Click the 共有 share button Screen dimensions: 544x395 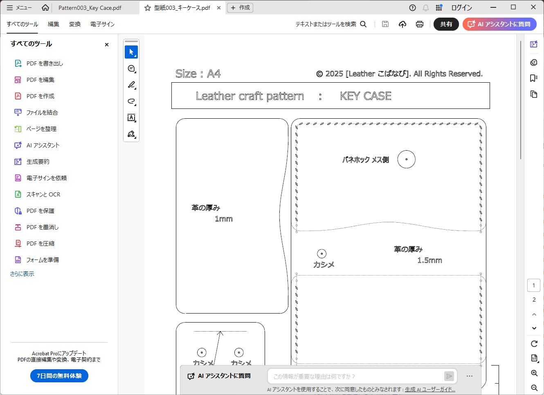pos(446,24)
